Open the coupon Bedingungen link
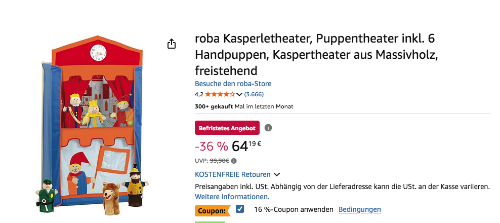The height and width of the screenshot is (223, 500). click(359, 209)
